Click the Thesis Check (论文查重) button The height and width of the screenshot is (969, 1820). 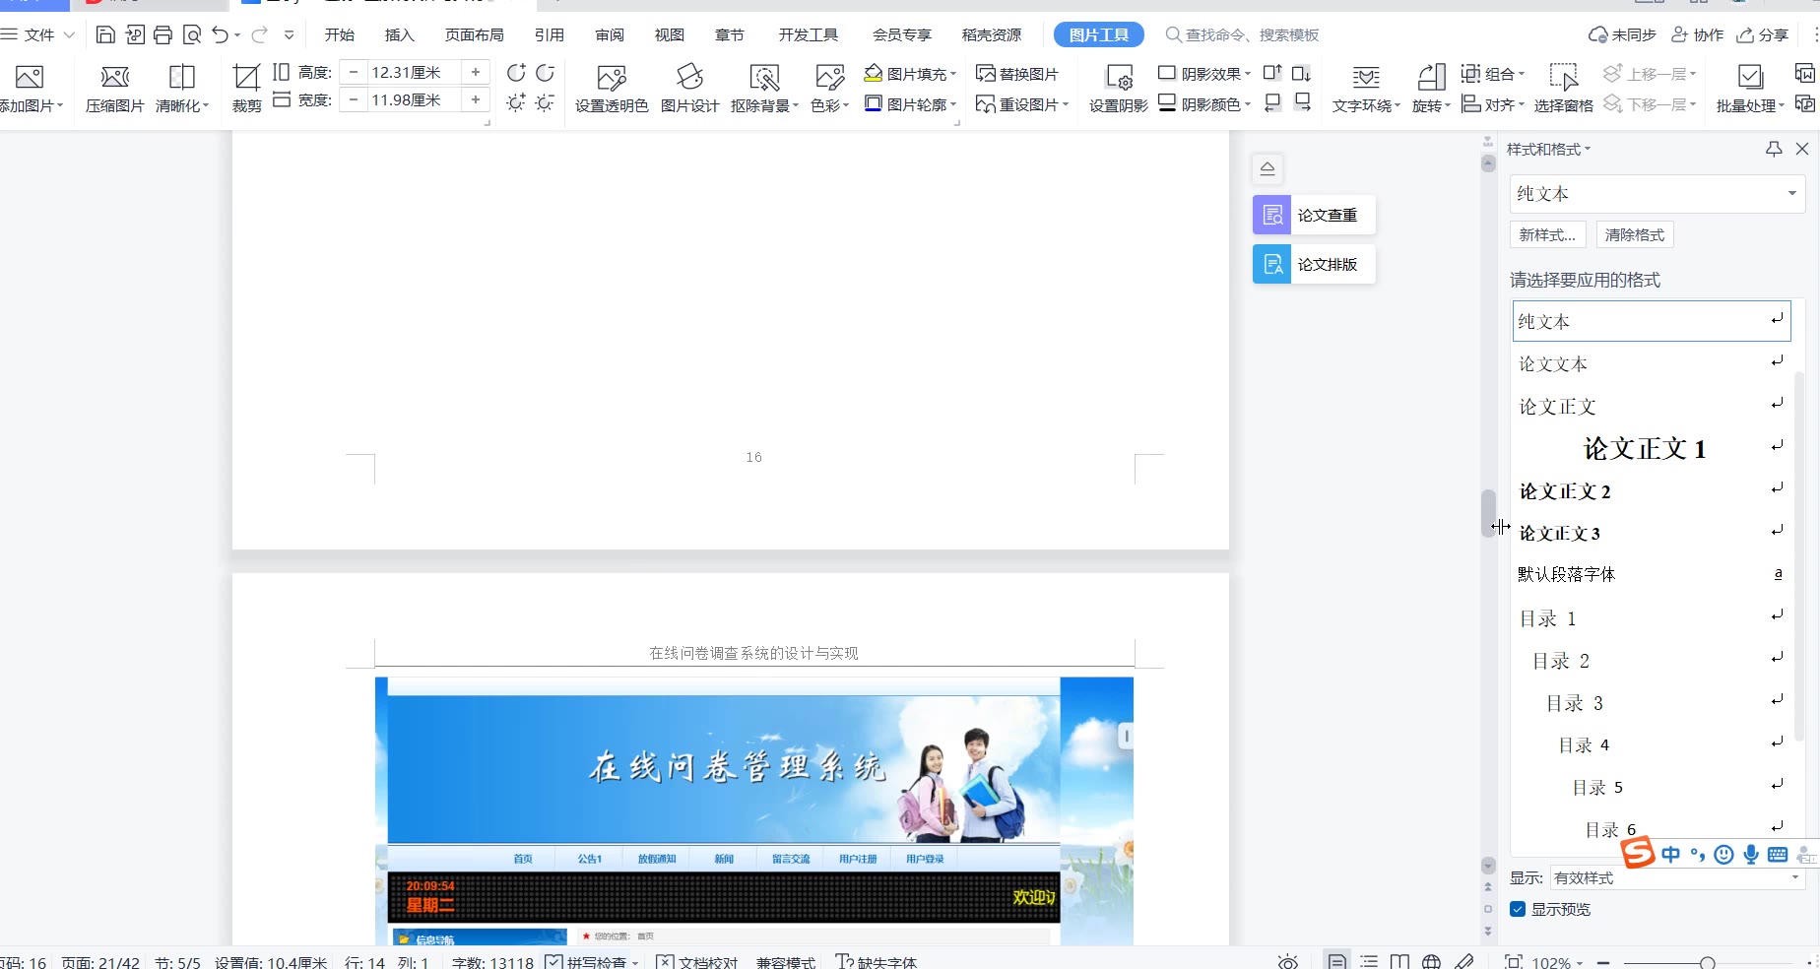[1314, 215]
